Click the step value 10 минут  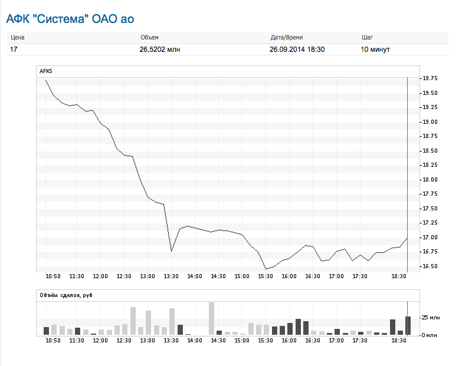(x=375, y=50)
